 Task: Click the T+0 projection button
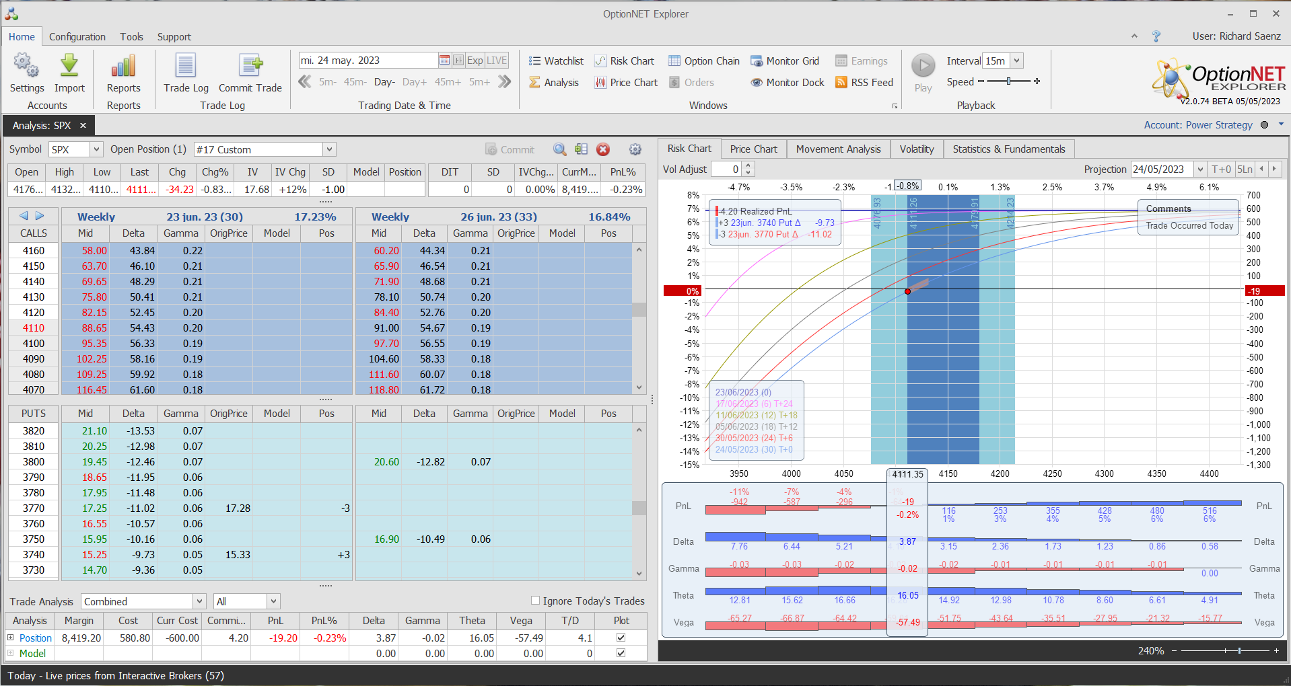(x=1220, y=169)
